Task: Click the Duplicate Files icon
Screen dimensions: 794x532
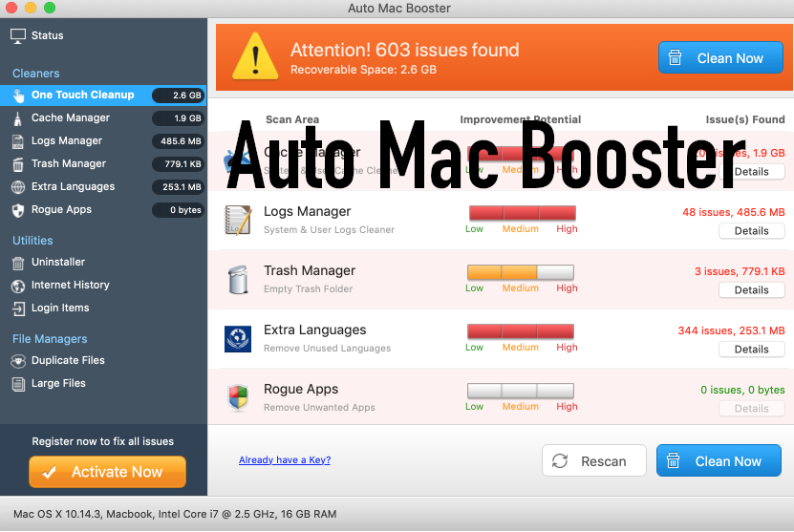Action: click(x=18, y=361)
